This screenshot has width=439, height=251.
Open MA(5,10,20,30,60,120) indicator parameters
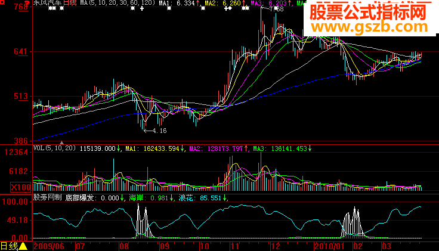tap(118, 3)
